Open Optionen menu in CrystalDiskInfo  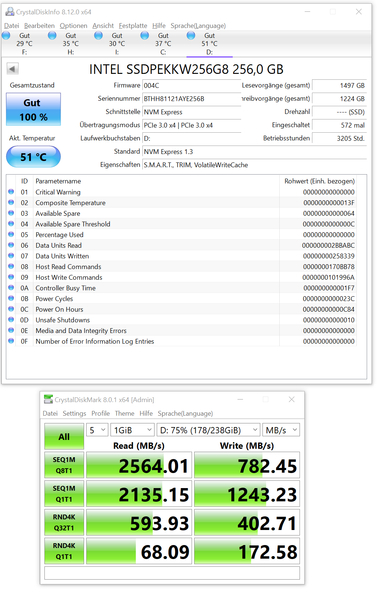click(x=73, y=26)
